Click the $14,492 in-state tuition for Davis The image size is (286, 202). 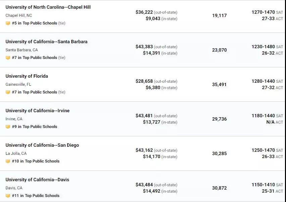click(x=152, y=191)
